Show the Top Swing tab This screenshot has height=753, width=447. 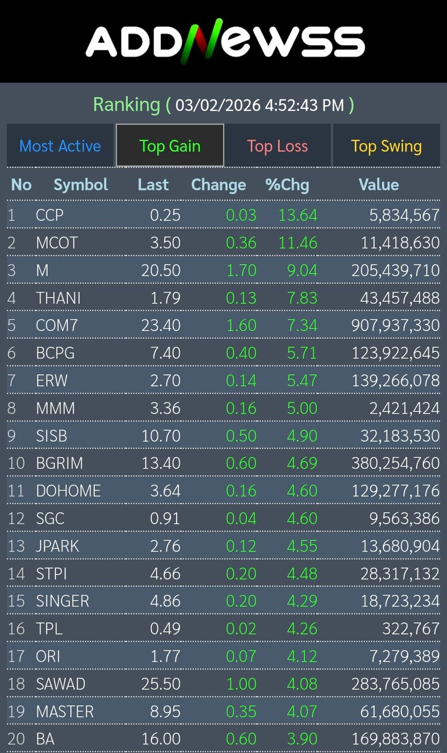(386, 146)
